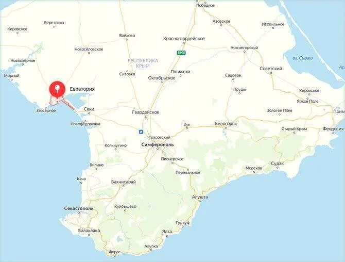Click the Саки town marker dot

pos(89,113)
